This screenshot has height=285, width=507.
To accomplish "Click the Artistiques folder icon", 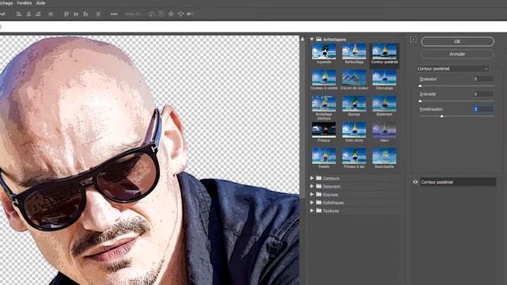I will (318, 39).
